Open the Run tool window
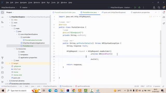Image resolution: width=166 pixels, height=93 pixels. [2, 68]
